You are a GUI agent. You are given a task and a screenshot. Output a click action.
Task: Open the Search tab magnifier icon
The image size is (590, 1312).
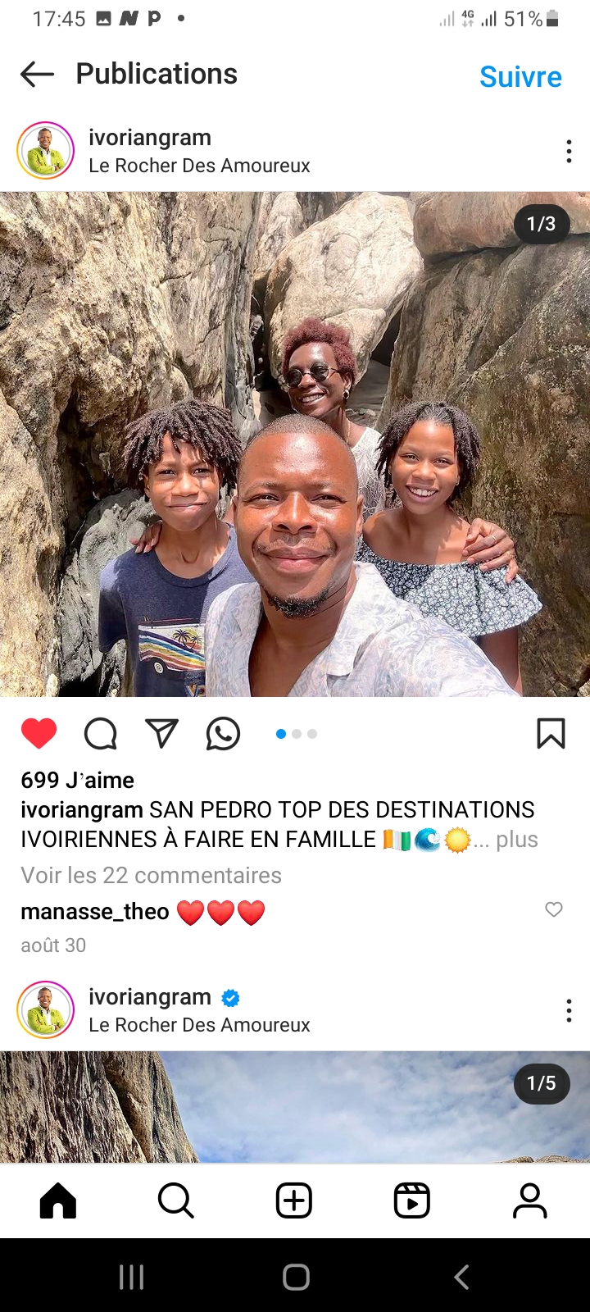tap(175, 1201)
